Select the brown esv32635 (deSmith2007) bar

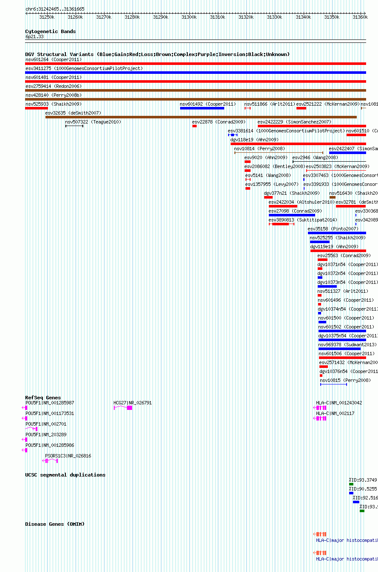(201, 117)
